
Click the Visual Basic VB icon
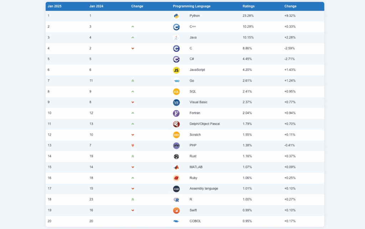(x=176, y=102)
